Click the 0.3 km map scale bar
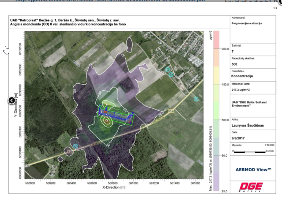 [x=249, y=152]
